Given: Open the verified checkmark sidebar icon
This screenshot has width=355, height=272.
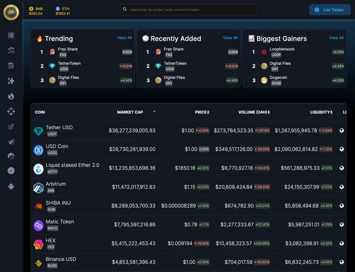Looking at the screenshot, I should click(x=11, y=171).
